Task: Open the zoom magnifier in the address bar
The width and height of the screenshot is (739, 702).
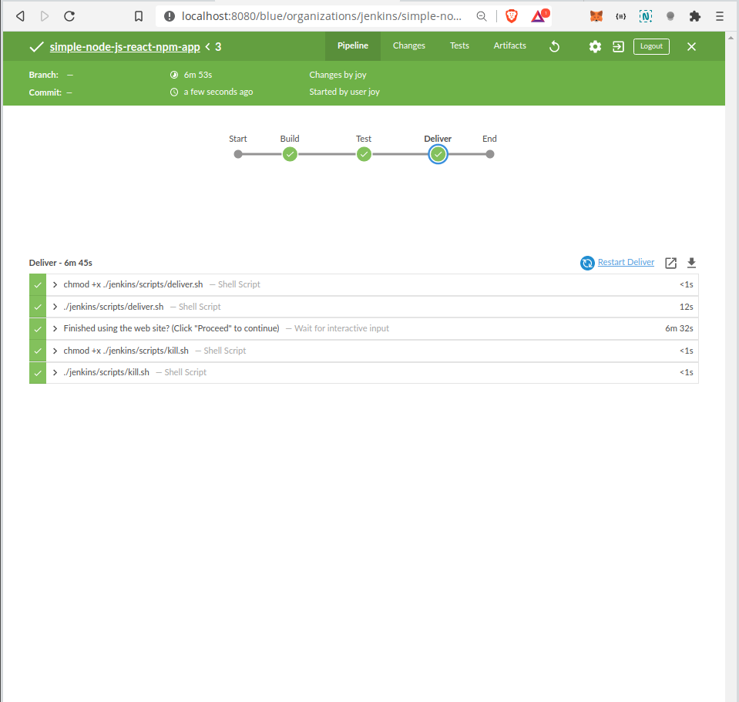Action: click(x=481, y=16)
